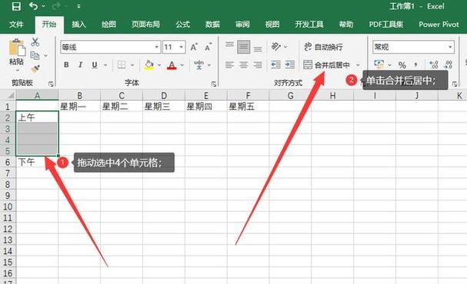Image resolution: width=467 pixels, height=284 pixels.
Task: Toggle Bold formatting
Action: 66,64
